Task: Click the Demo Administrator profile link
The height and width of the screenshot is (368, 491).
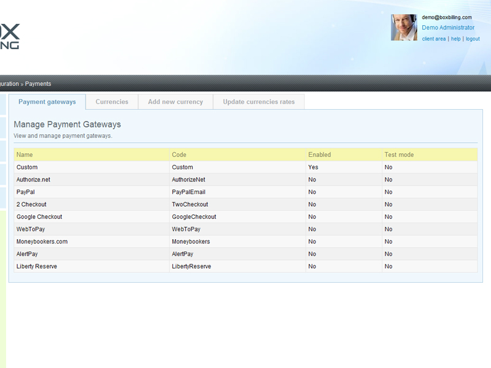Action: 448,28
